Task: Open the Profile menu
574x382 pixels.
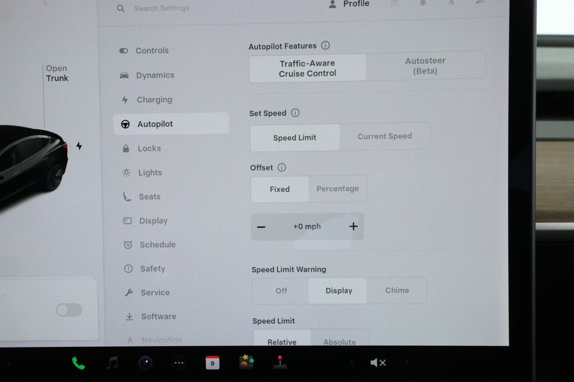Action: point(349,4)
